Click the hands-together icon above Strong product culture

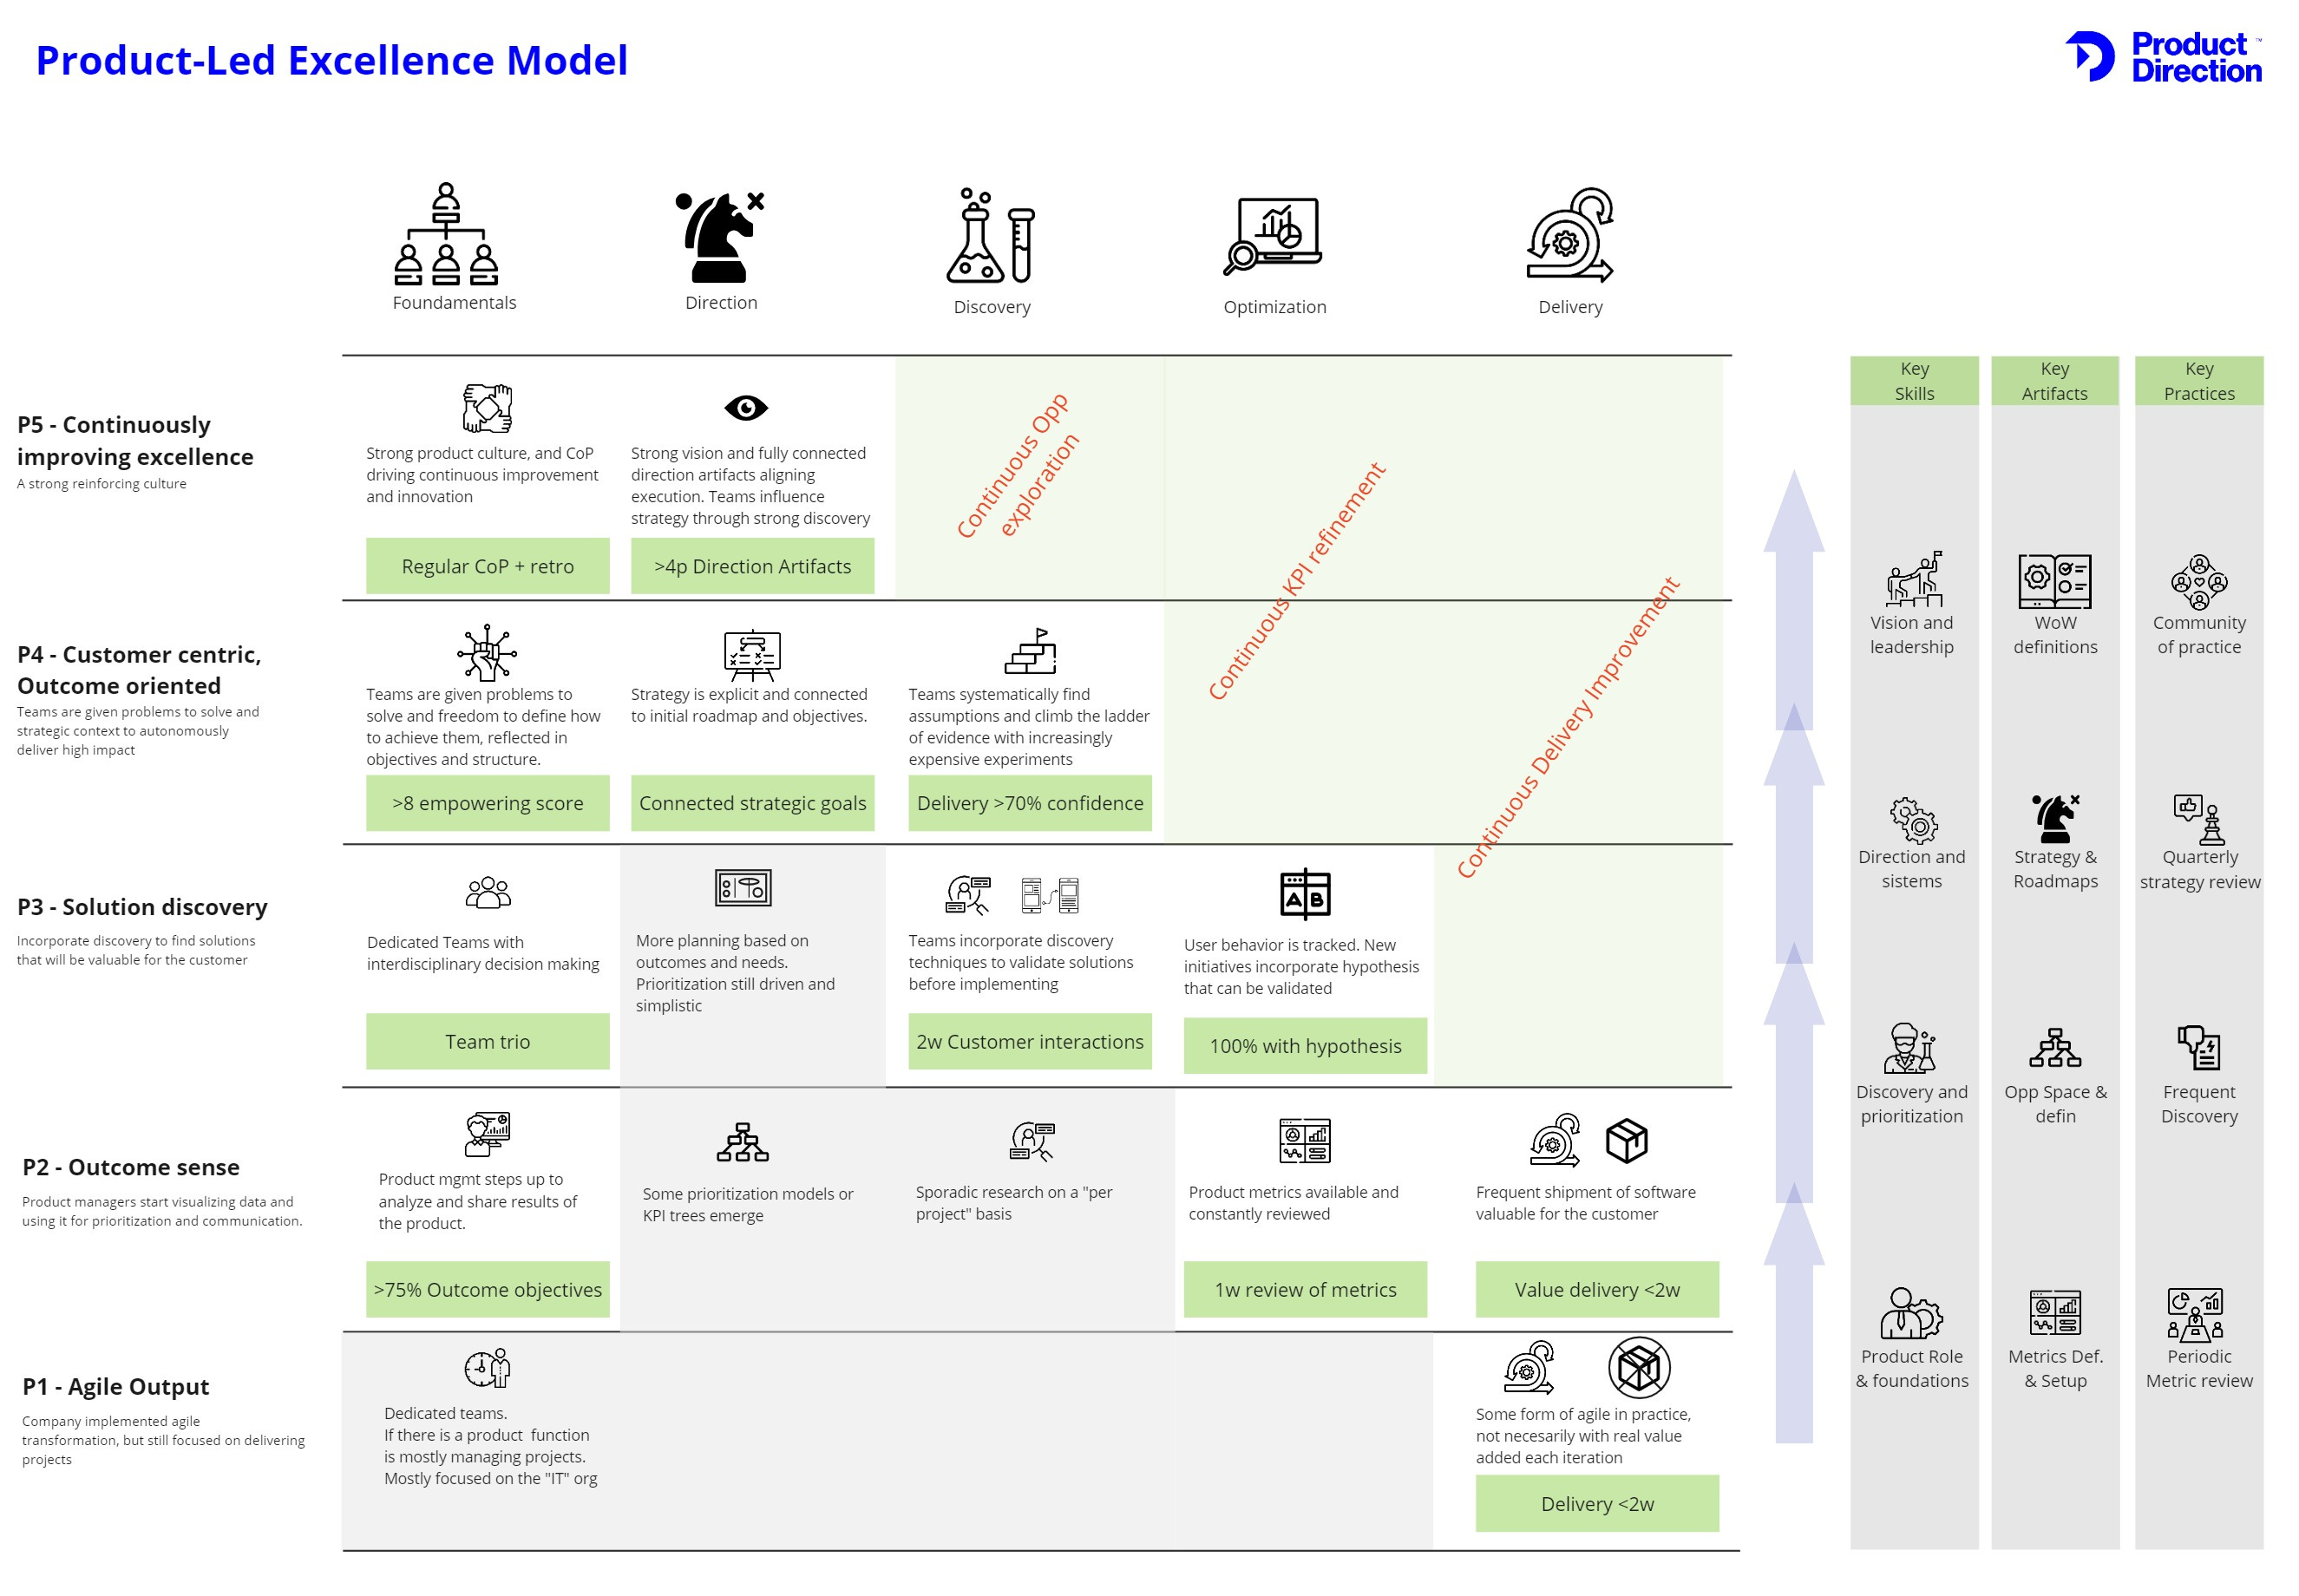(x=487, y=408)
